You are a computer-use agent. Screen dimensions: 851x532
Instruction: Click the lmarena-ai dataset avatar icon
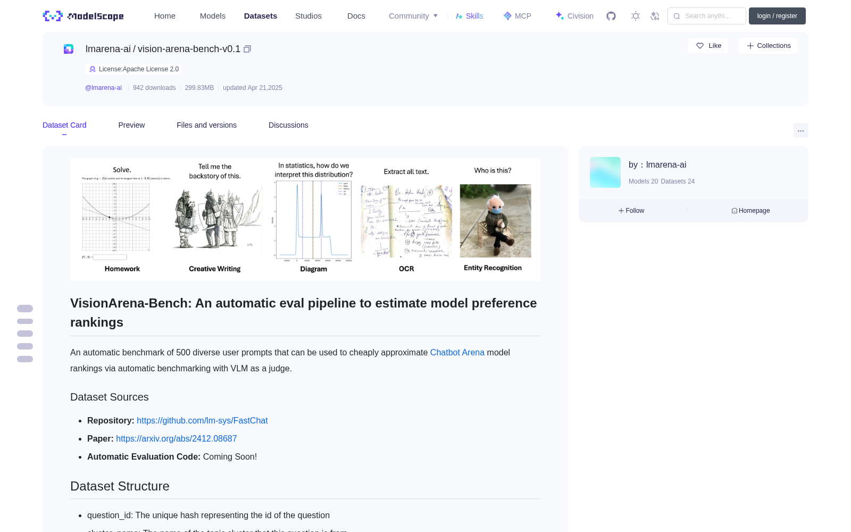pos(69,49)
